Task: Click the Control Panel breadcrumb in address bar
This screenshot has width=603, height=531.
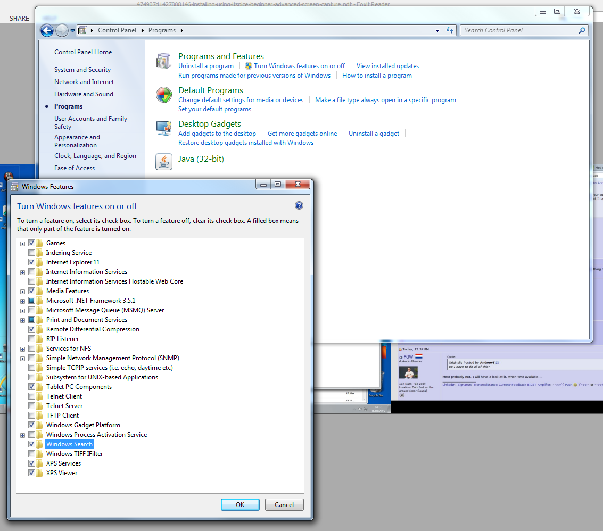Action: (117, 30)
